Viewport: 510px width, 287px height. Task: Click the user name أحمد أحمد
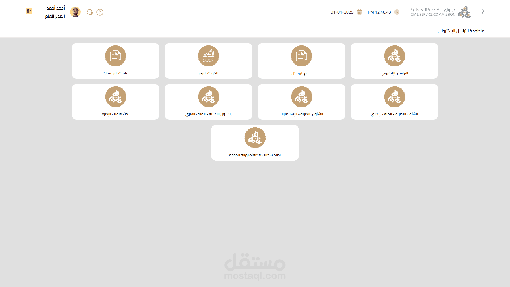tap(56, 8)
